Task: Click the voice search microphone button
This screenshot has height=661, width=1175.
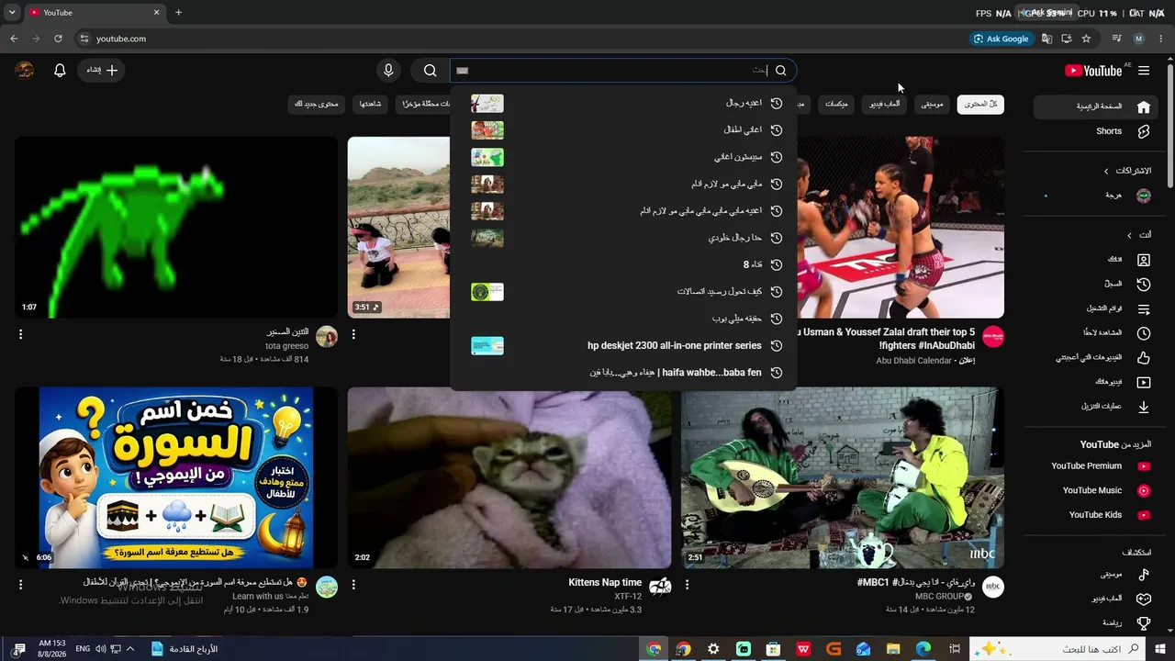Action: (388, 71)
